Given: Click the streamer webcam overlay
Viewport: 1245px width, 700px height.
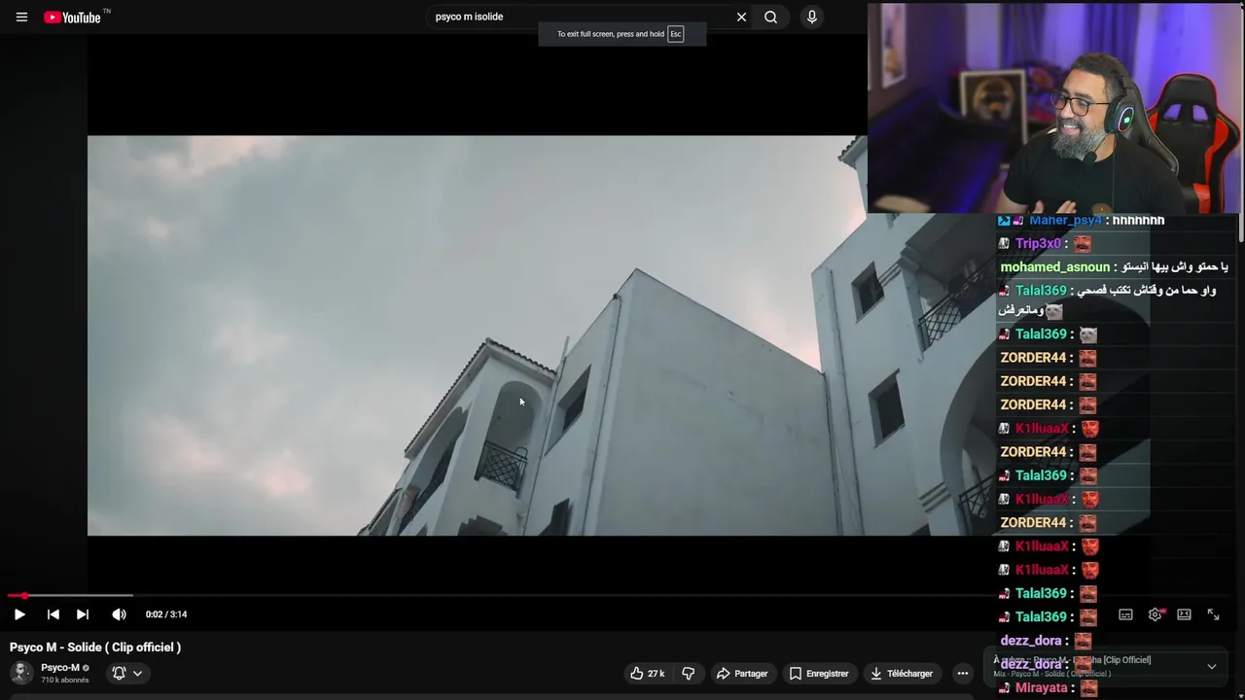Looking at the screenshot, I should pyautogui.click(x=1054, y=108).
